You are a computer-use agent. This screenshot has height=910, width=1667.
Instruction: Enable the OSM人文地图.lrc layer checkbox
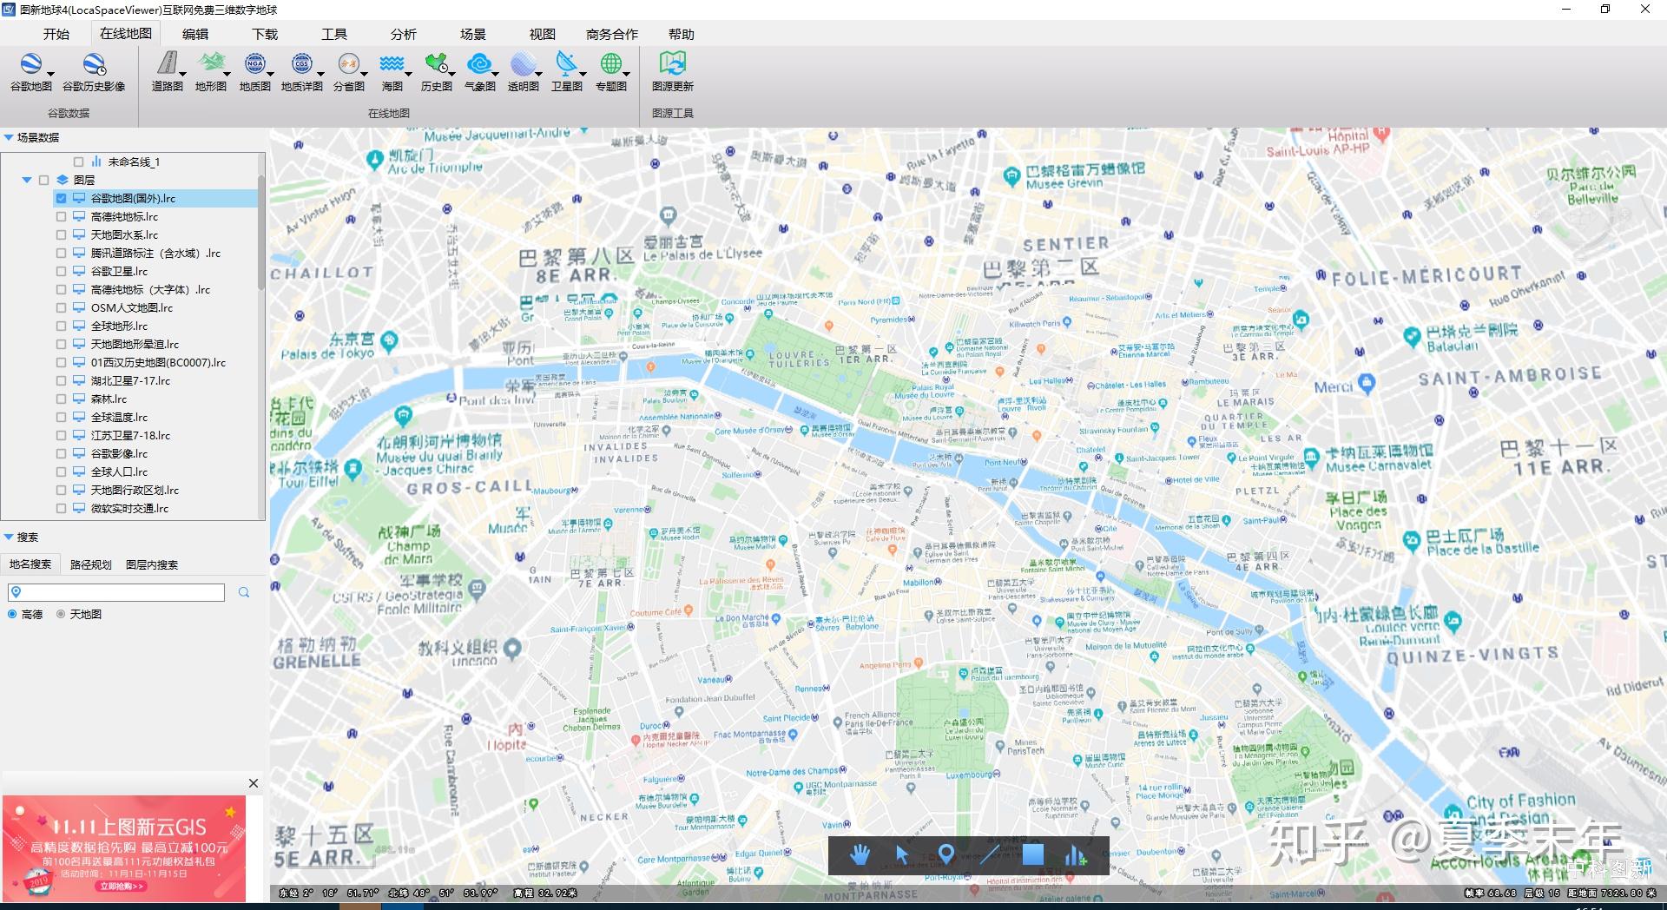pos(61,307)
